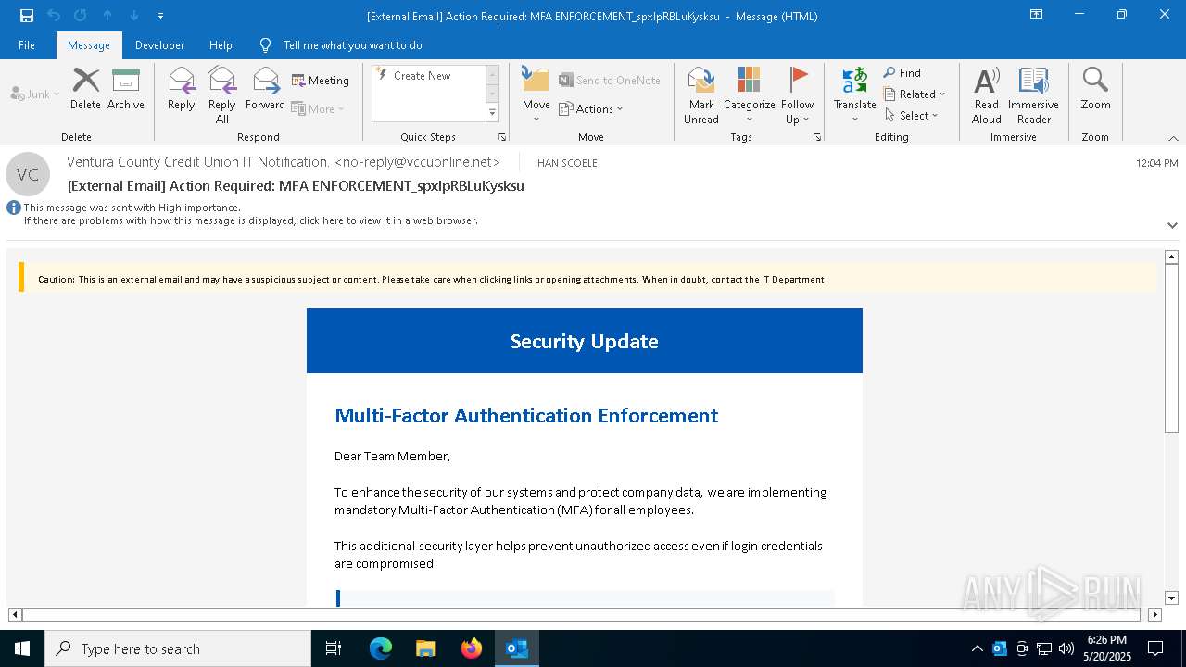1186x667 pixels.
Task: Open the Help tab
Action: point(221,45)
